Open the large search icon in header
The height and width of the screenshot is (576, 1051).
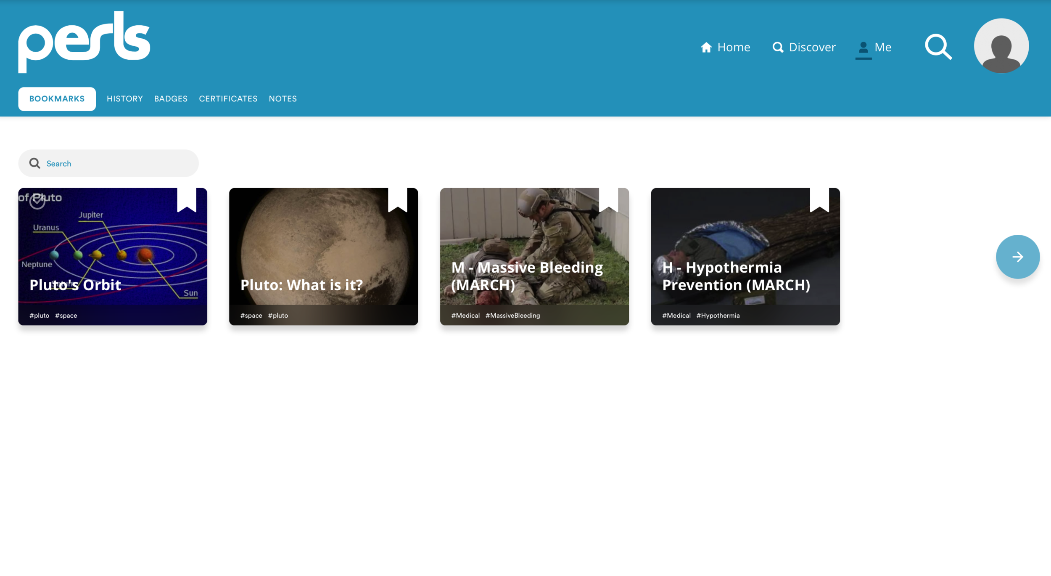coord(938,47)
